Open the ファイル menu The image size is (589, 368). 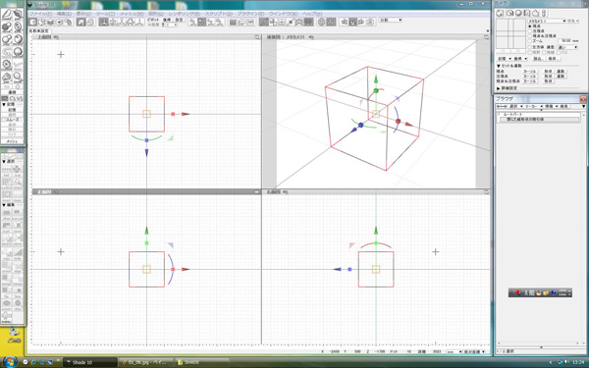click(x=40, y=14)
